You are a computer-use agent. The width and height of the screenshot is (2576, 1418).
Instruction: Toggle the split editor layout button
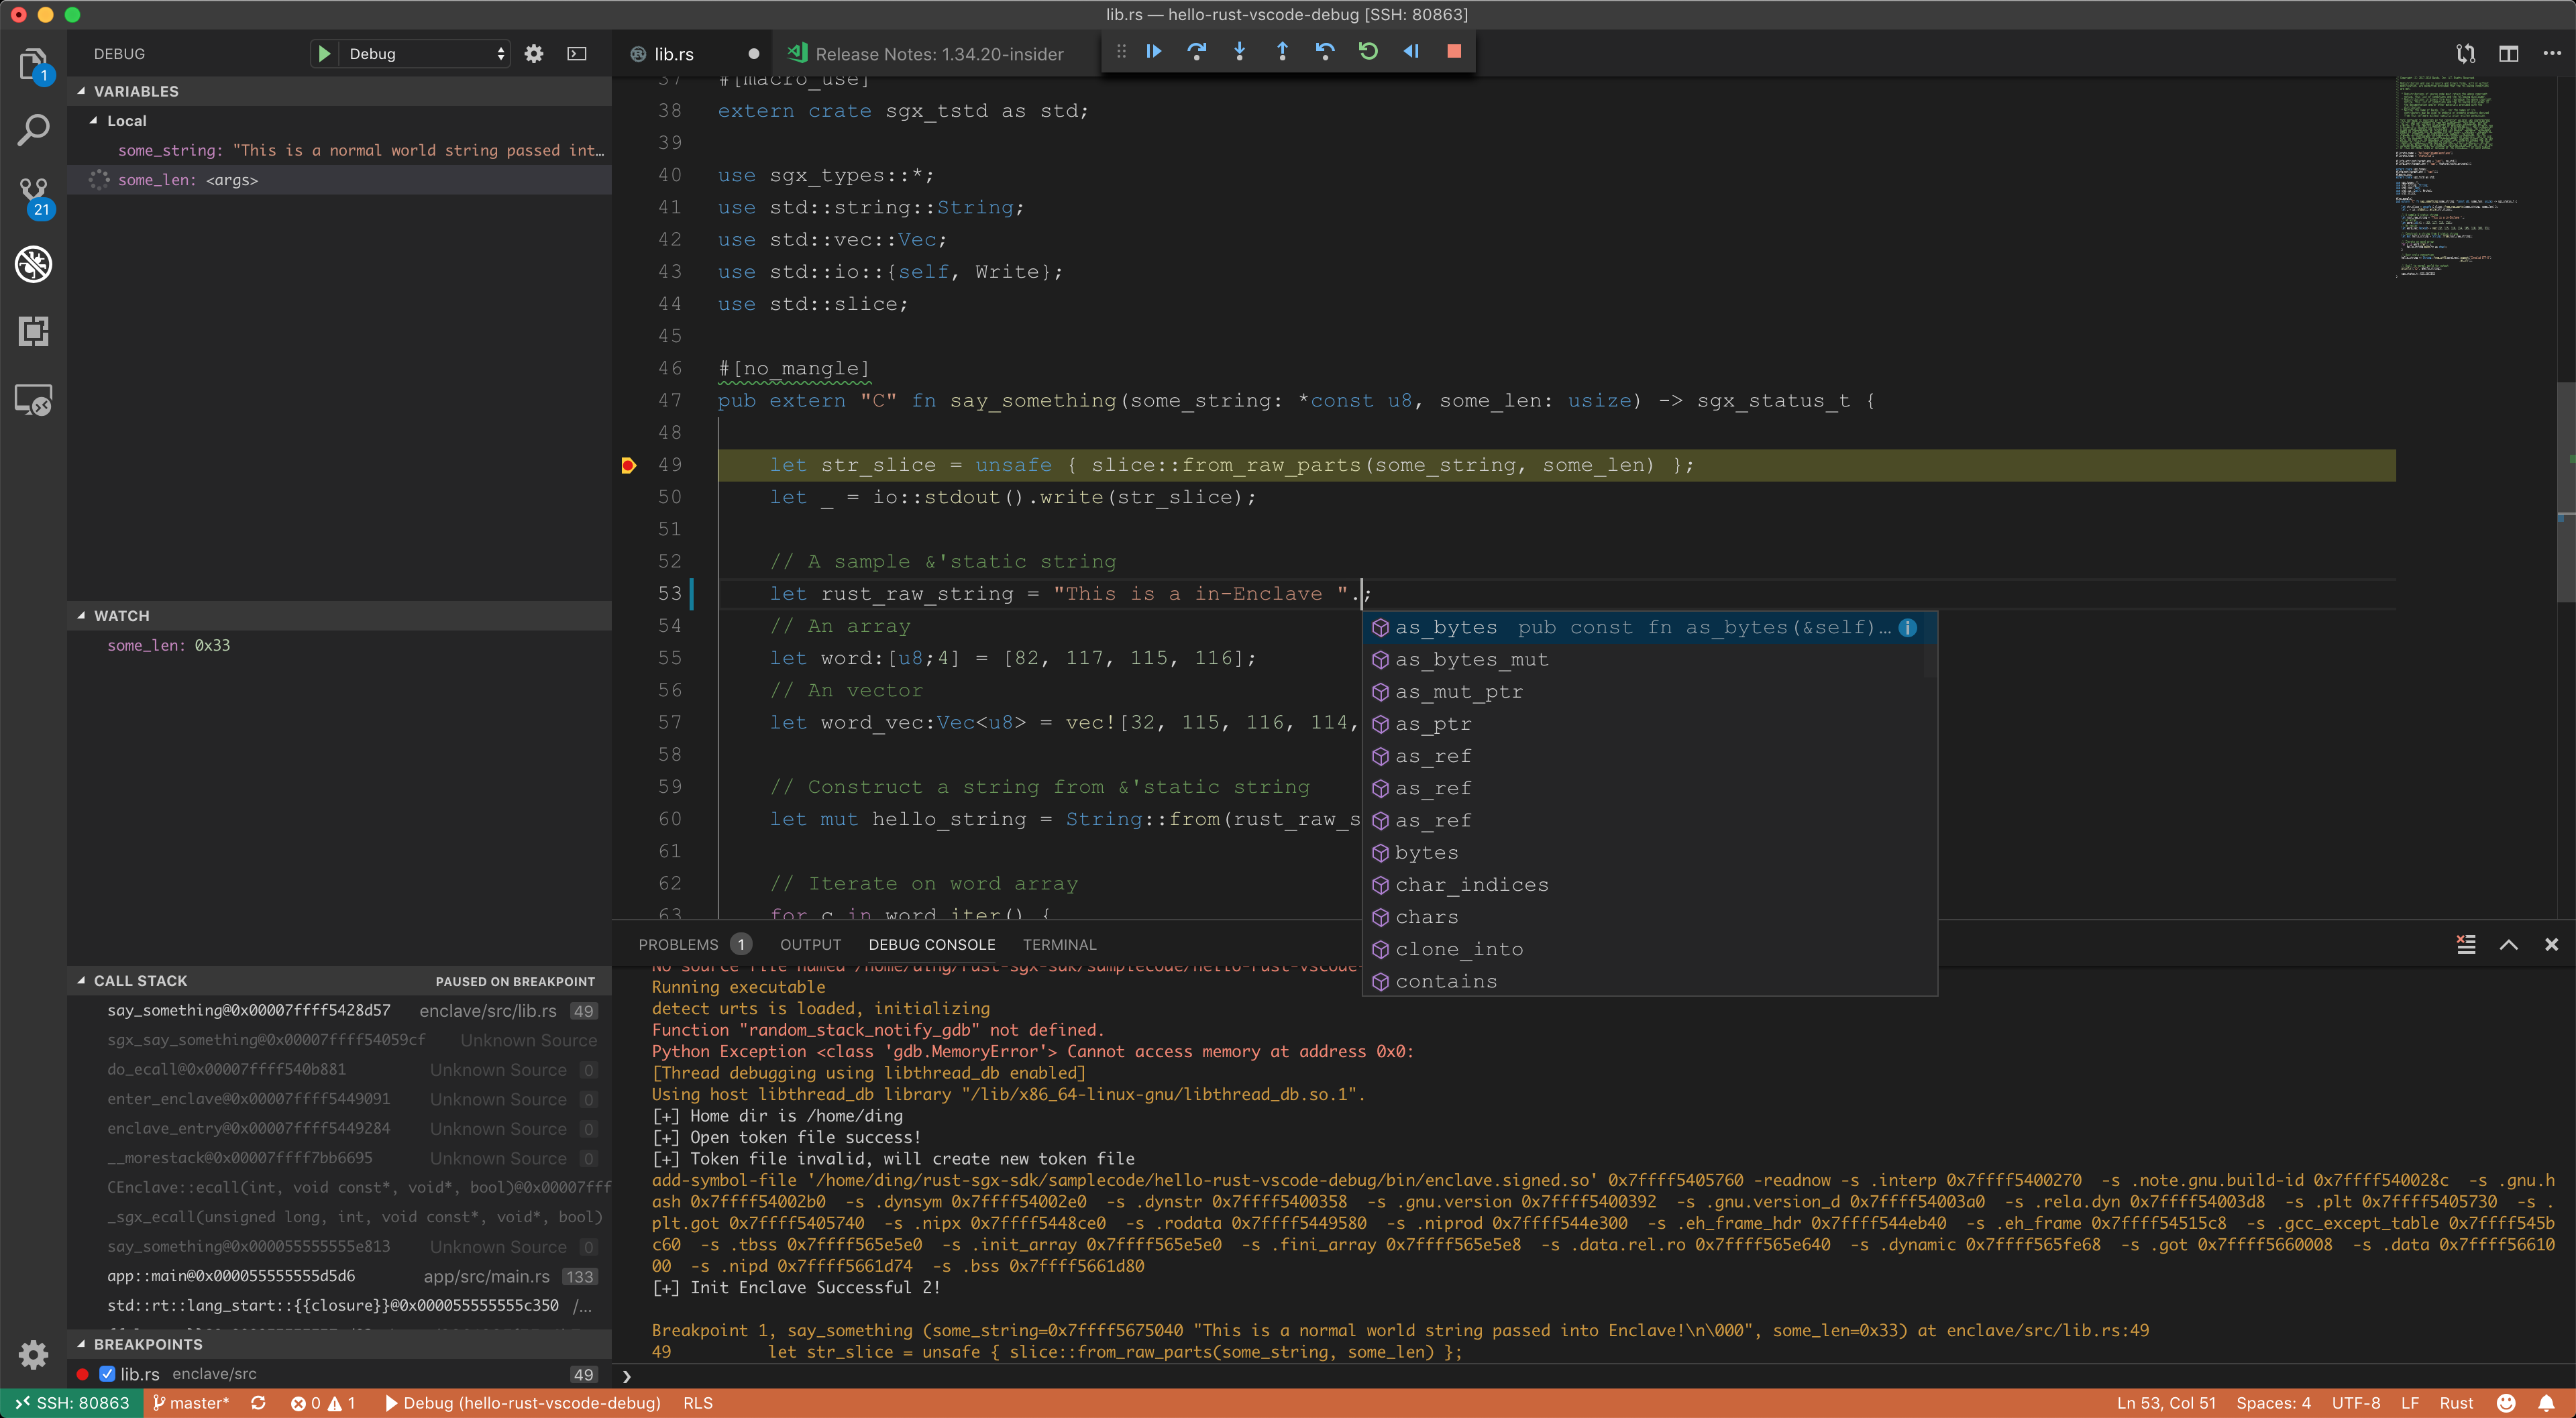point(2508,54)
